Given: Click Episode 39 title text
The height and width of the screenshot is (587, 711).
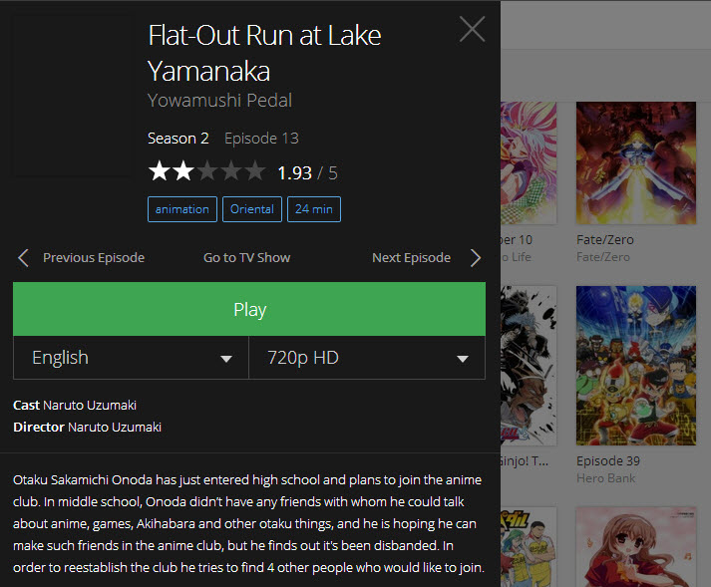Looking at the screenshot, I should pyautogui.click(x=608, y=461).
